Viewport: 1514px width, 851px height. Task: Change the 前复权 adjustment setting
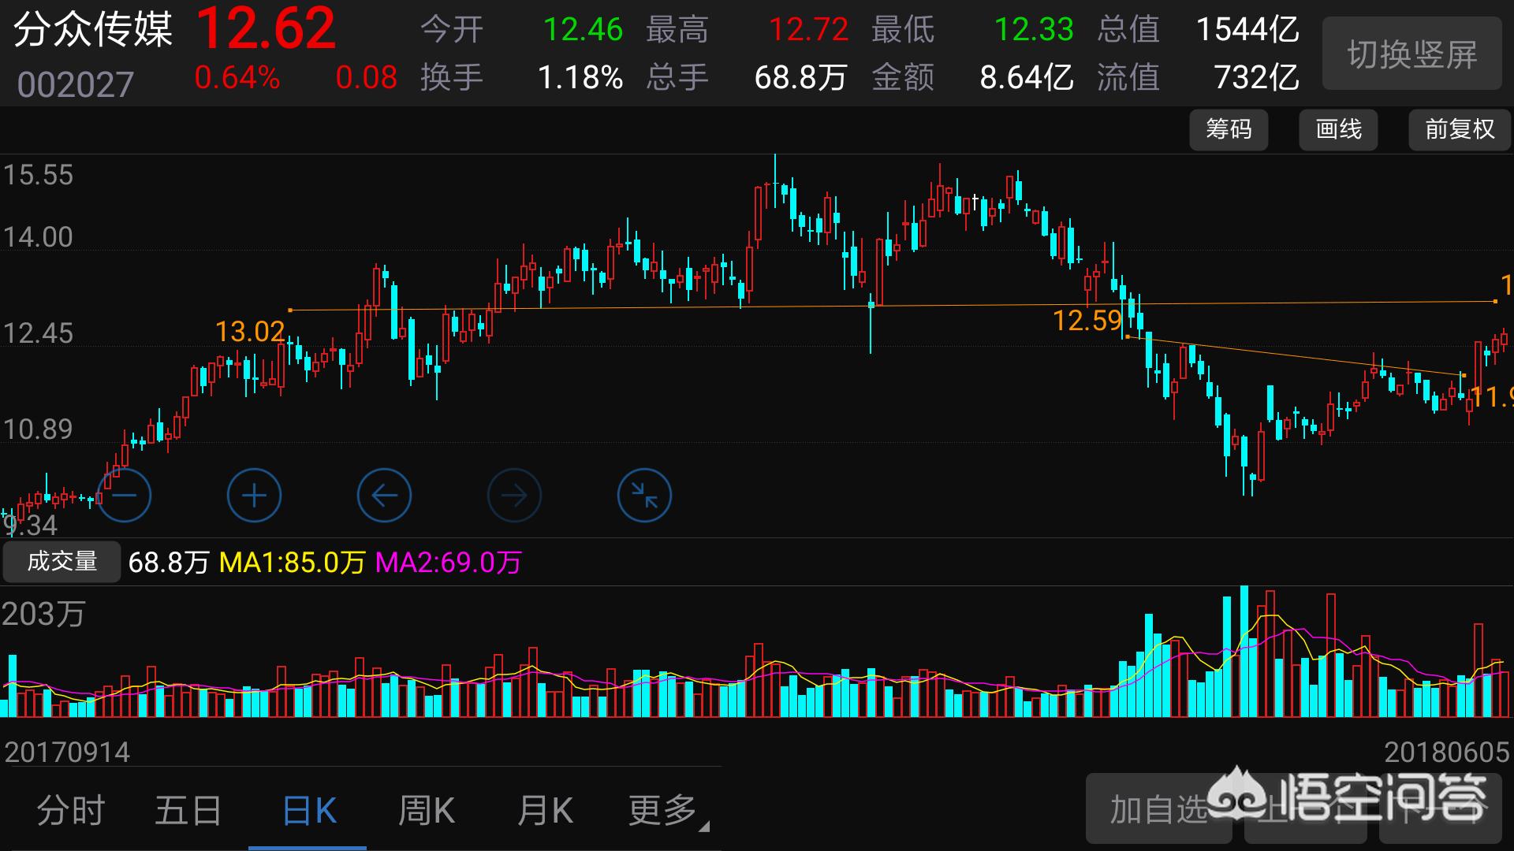pyautogui.click(x=1460, y=129)
